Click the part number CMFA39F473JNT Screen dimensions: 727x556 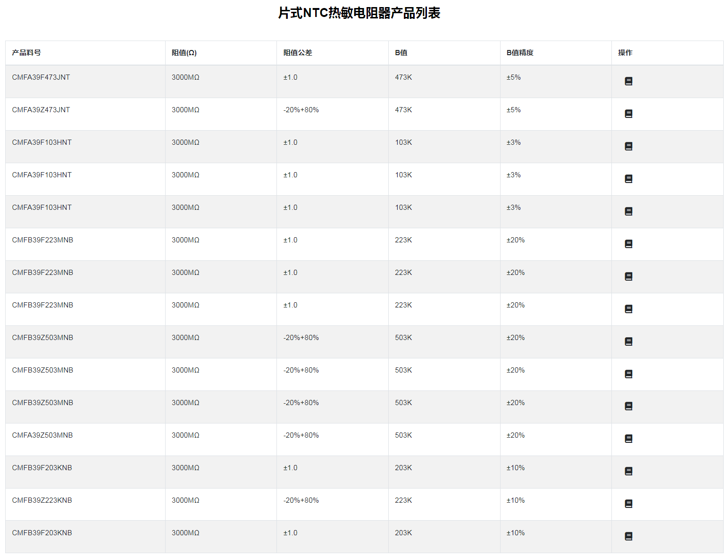41,77
